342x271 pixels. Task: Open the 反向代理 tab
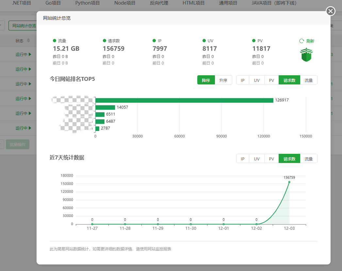pos(159,3)
